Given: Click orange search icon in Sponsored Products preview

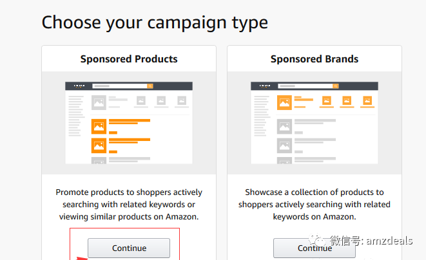Looking at the screenshot, I should coord(150,86).
